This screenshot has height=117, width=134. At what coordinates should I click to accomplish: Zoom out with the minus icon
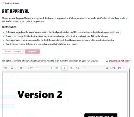(x=46, y=68)
